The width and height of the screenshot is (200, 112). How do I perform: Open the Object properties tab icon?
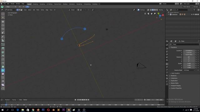click(167, 64)
